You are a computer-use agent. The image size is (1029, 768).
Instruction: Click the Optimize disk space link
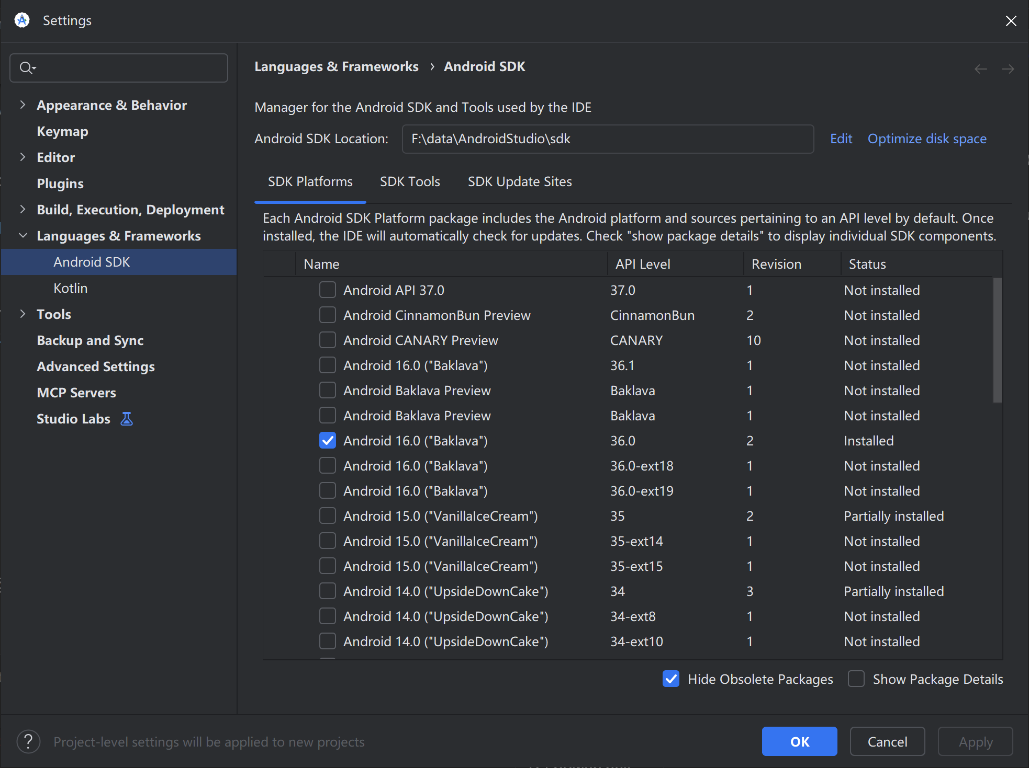[x=927, y=139]
